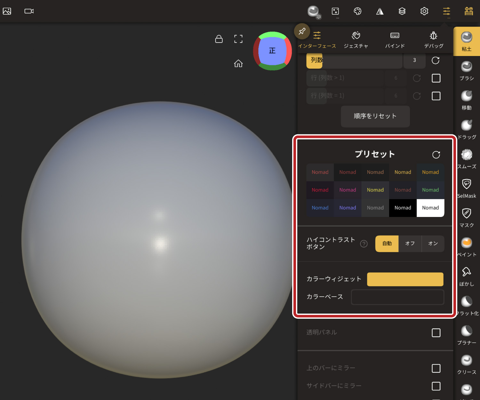The width and height of the screenshot is (480, 400).
Task: Set high contrast button to オン
Action: coord(433,244)
